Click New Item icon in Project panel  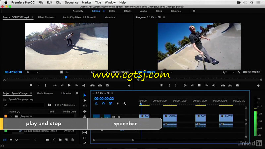(x=66, y=140)
